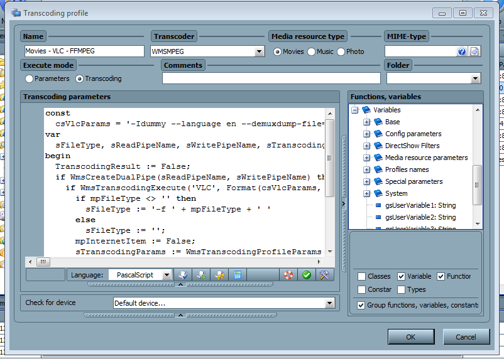Uncheck the Functions checkbox

[441, 276]
